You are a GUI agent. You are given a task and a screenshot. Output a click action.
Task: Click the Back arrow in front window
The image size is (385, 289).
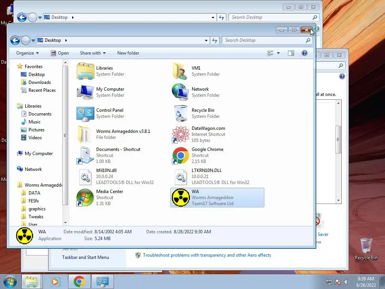click(15, 40)
